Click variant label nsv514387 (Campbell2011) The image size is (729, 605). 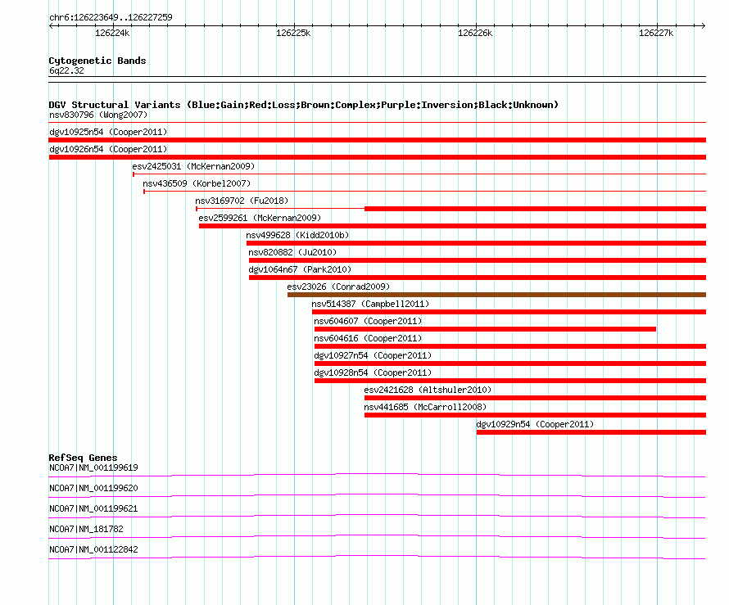click(370, 304)
